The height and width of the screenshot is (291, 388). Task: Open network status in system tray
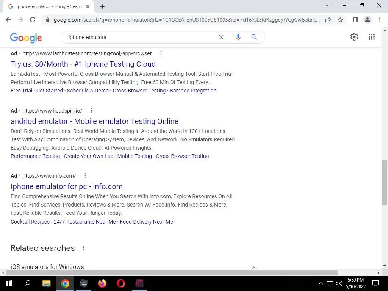(x=330, y=283)
